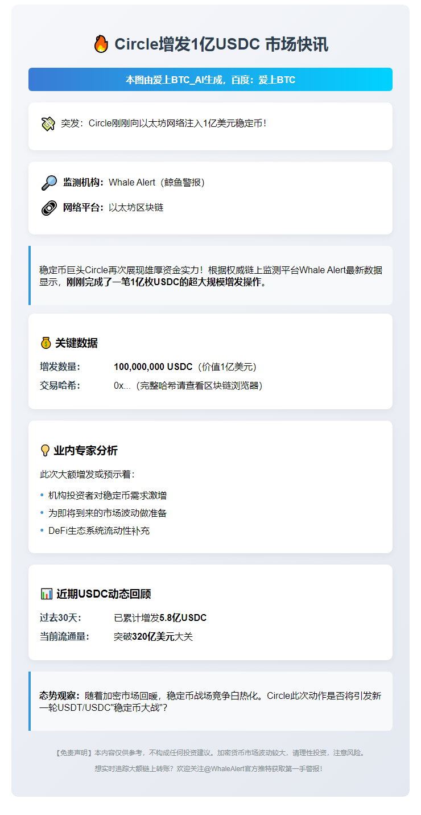
Task: Click the banknote icon beside 突发
Action: click(48, 124)
